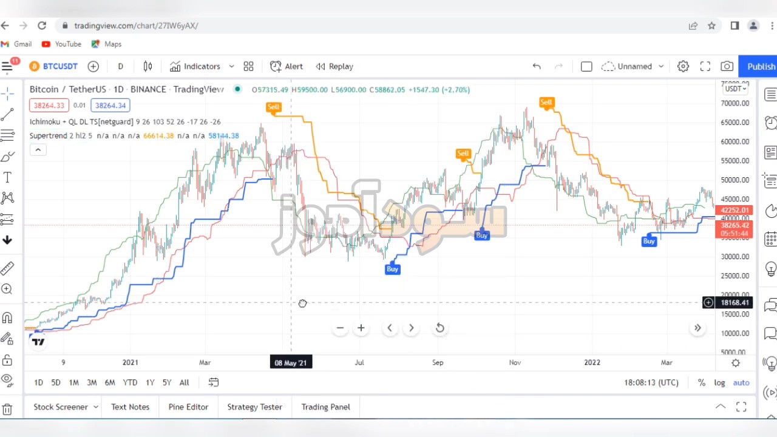Image resolution: width=777 pixels, height=437 pixels.
Task: Click the red sell price 38264.33
Action: [49, 106]
